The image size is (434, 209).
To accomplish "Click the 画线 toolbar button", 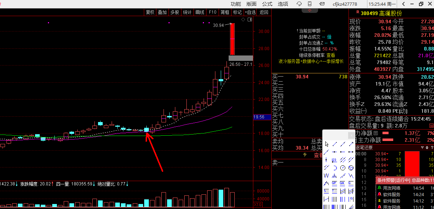I will [x=200, y=12].
